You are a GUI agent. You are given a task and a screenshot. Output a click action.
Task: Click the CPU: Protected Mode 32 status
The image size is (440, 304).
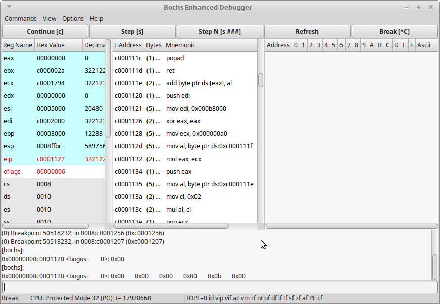[71, 298]
